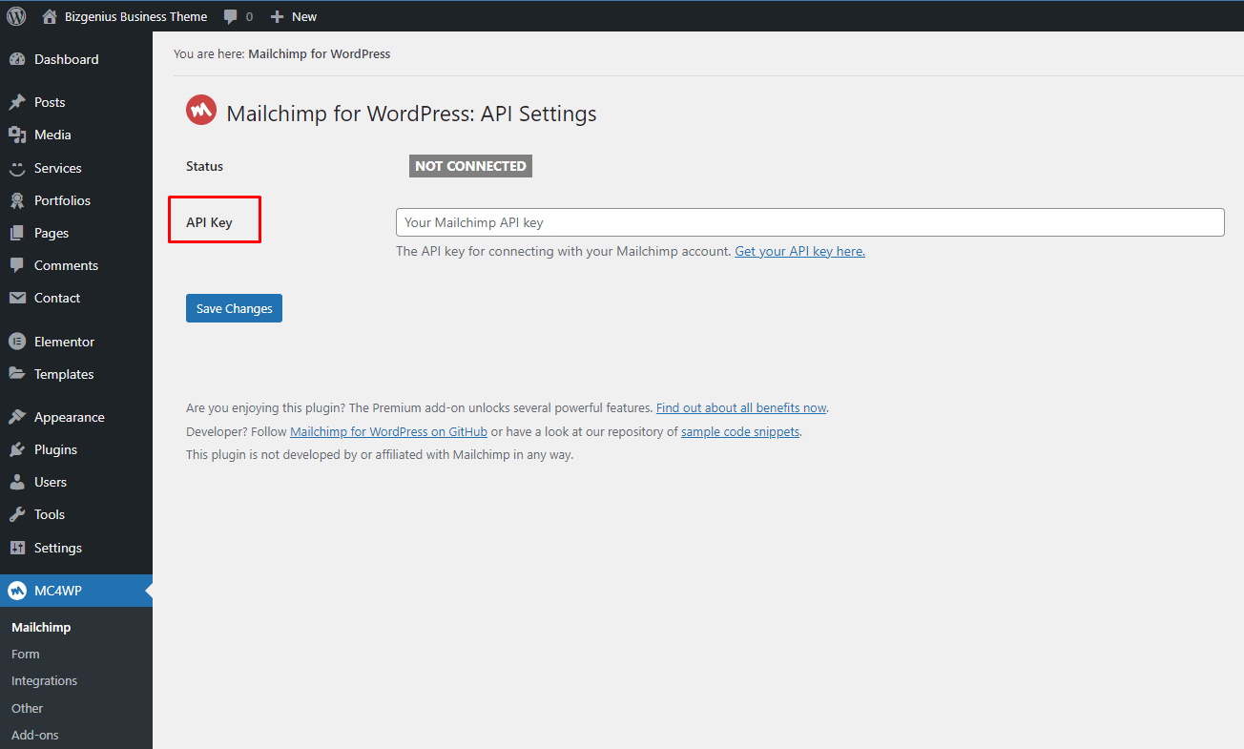Click the Media icon in sidebar
This screenshot has height=749, width=1244.
17,135
